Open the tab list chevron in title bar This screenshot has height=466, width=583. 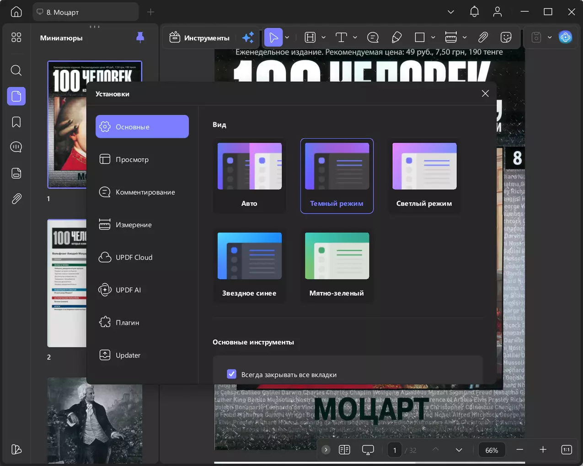pyautogui.click(x=451, y=12)
